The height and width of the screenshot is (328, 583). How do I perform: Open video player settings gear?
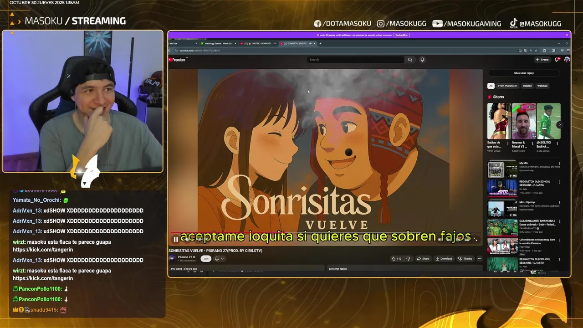(x=458, y=239)
